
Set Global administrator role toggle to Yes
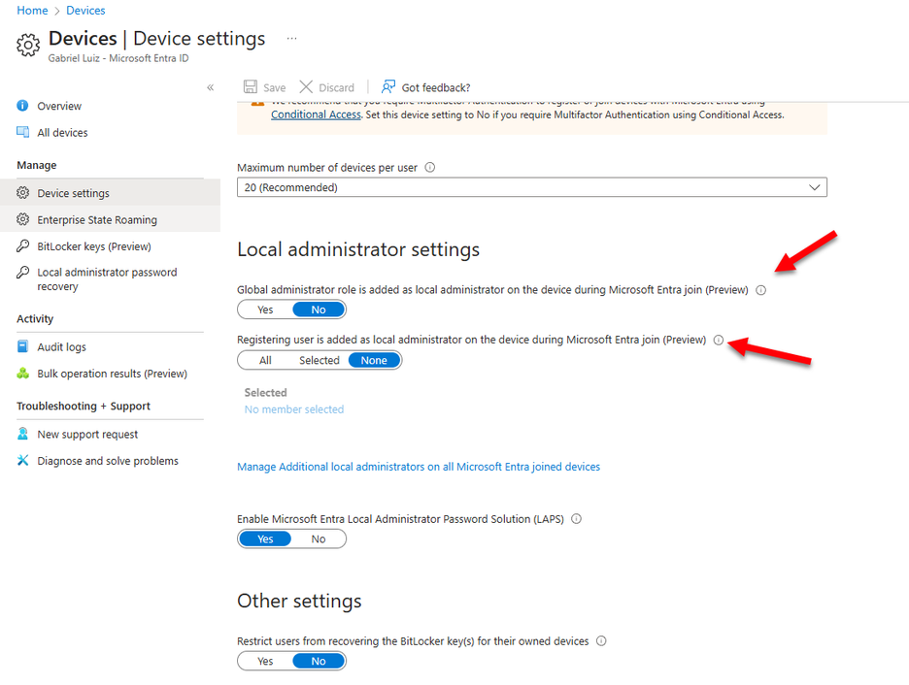click(x=265, y=310)
